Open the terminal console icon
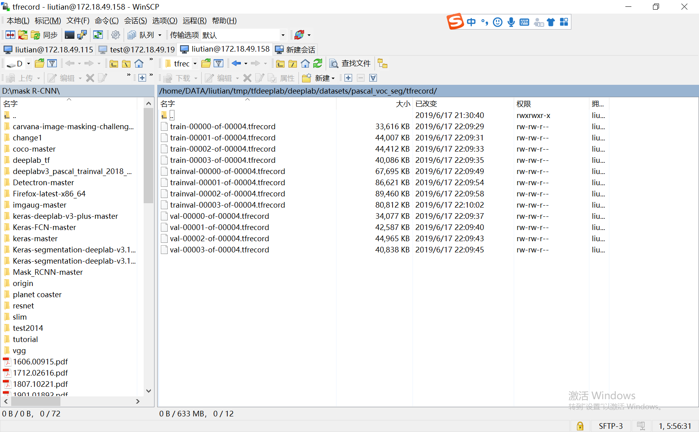Screen dimensions: 699x432 [x=70, y=35]
